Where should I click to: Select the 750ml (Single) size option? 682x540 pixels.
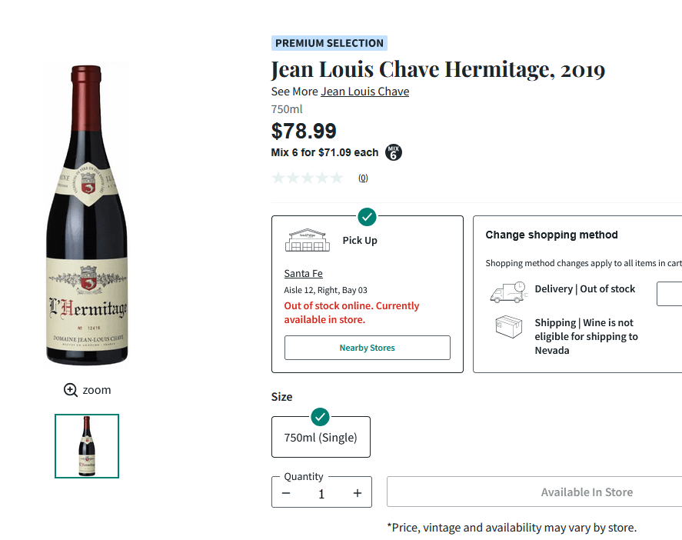pos(321,438)
